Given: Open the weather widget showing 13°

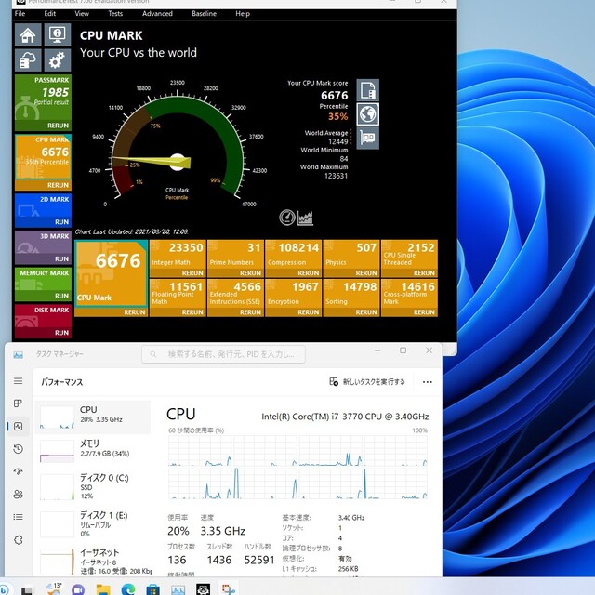Looking at the screenshot, I should coord(54,588).
